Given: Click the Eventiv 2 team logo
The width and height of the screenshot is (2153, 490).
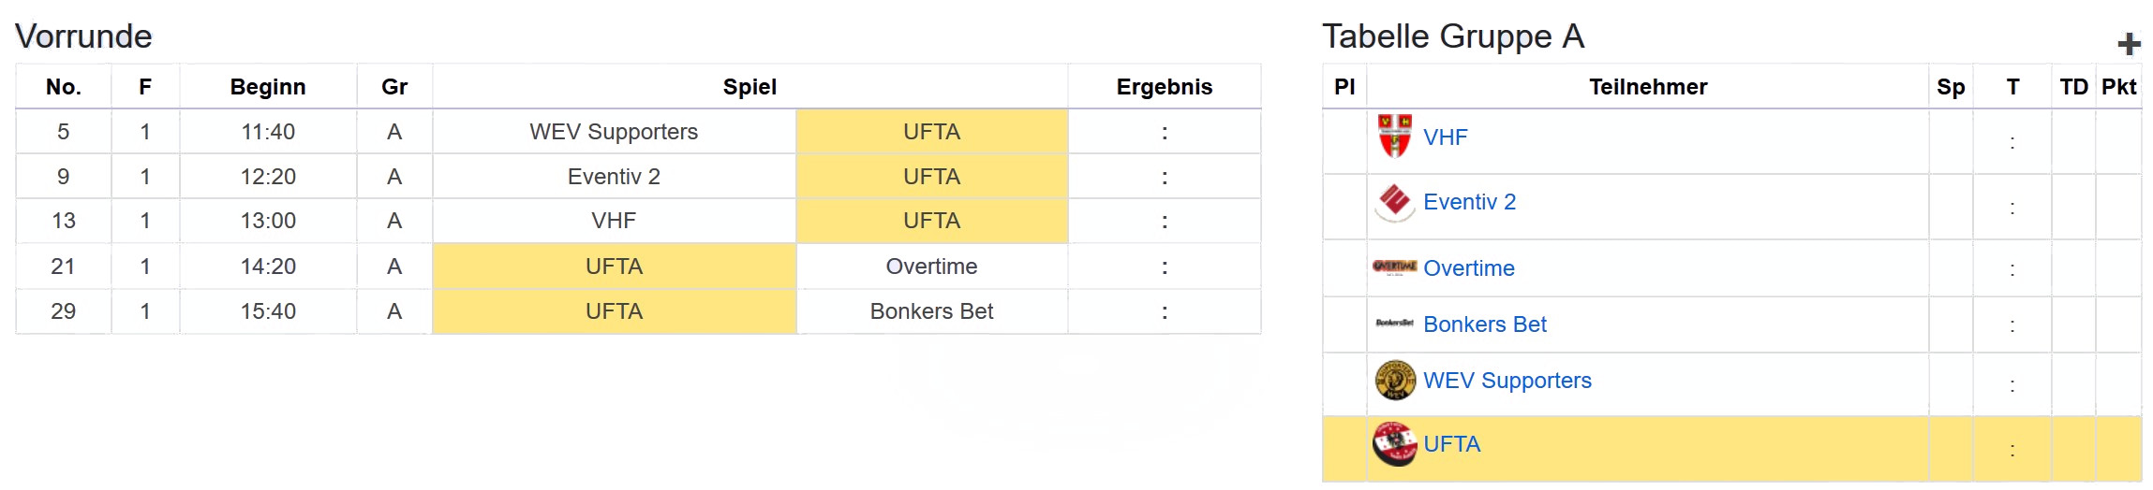Looking at the screenshot, I should (x=1394, y=202).
